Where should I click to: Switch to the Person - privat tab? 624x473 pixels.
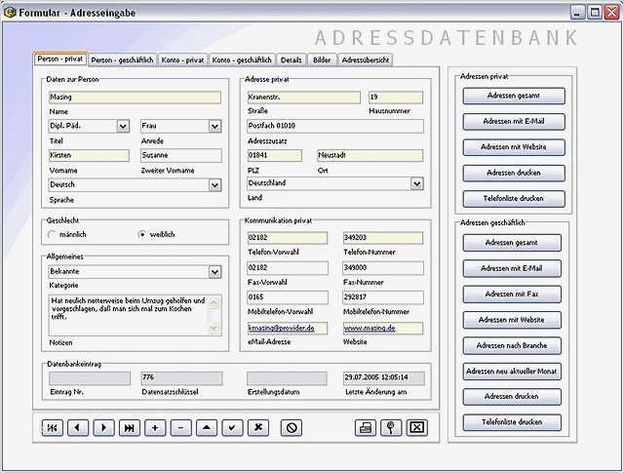tap(60, 59)
